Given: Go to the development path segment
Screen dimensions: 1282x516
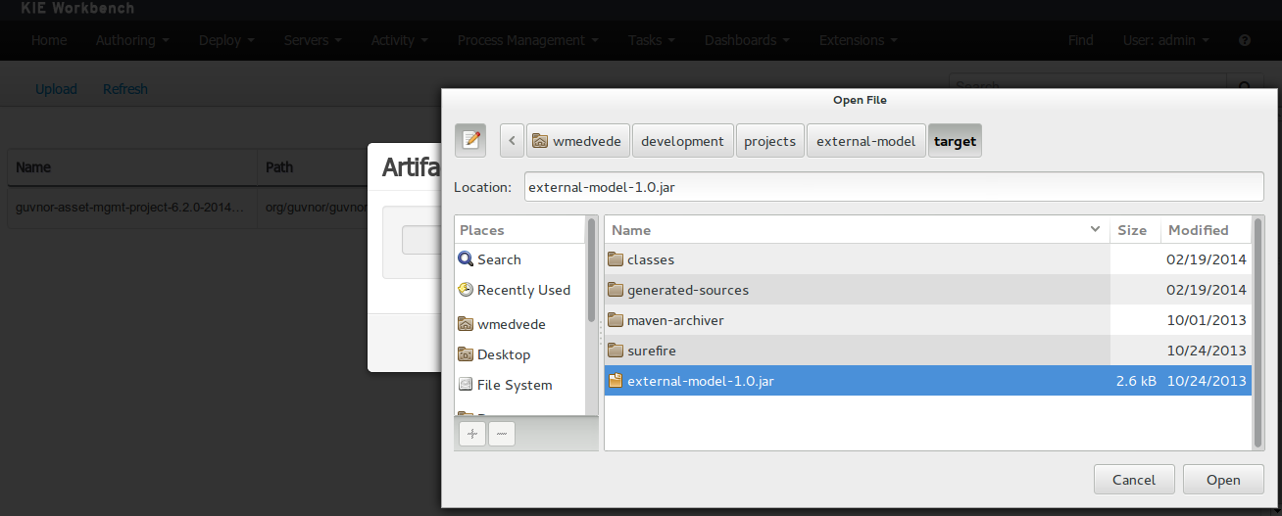Looking at the screenshot, I should (x=682, y=140).
